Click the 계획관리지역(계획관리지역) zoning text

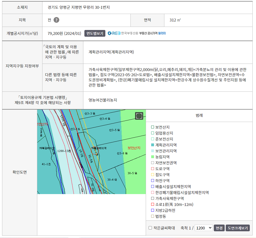tap(111, 52)
